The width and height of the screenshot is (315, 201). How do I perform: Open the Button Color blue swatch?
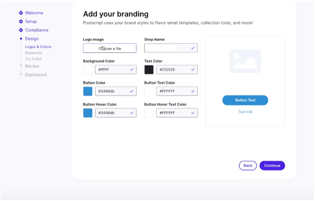[88, 91]
